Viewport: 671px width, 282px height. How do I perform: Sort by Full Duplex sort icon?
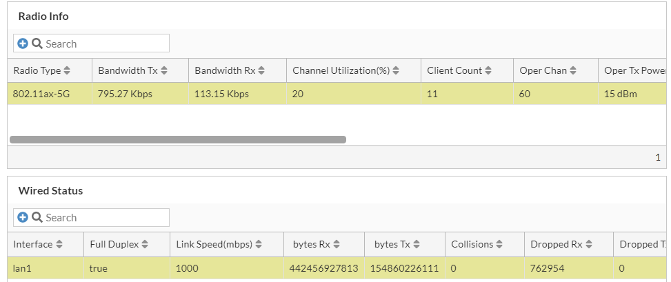tap(144, 244)
